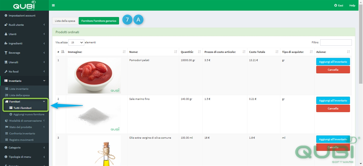Screen dimensions: 363x166
Task: Click the Utenti person icon
Action: [x=6, y=34]
